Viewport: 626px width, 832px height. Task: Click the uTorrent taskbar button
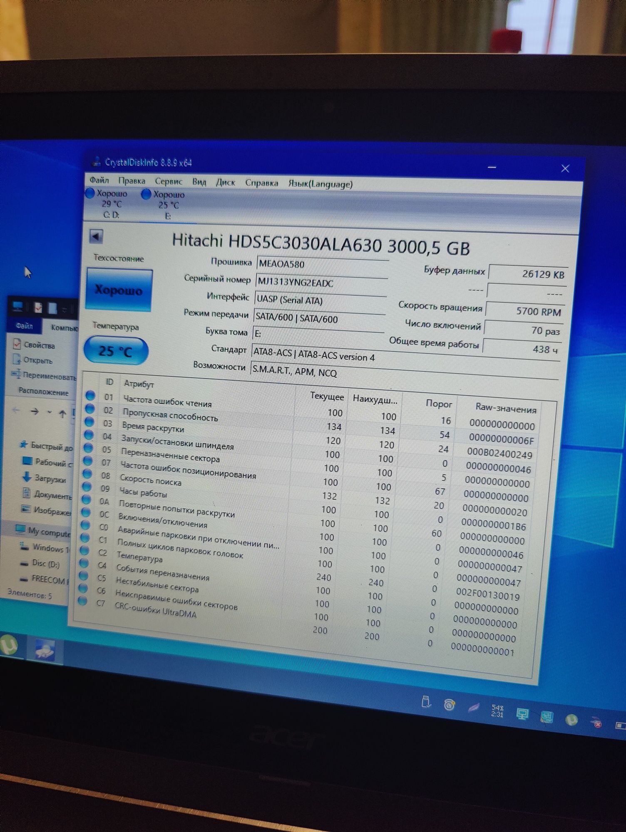(9, 644)
